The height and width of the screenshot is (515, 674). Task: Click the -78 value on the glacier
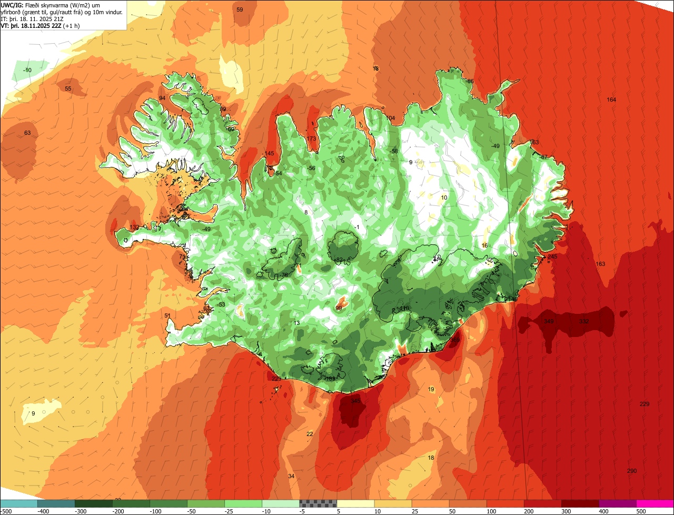(284, 275)
